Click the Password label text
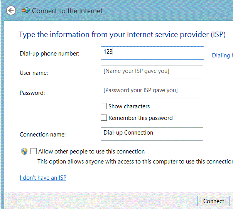Viewport: 233px width, 209px height. [x=32, y=93]
